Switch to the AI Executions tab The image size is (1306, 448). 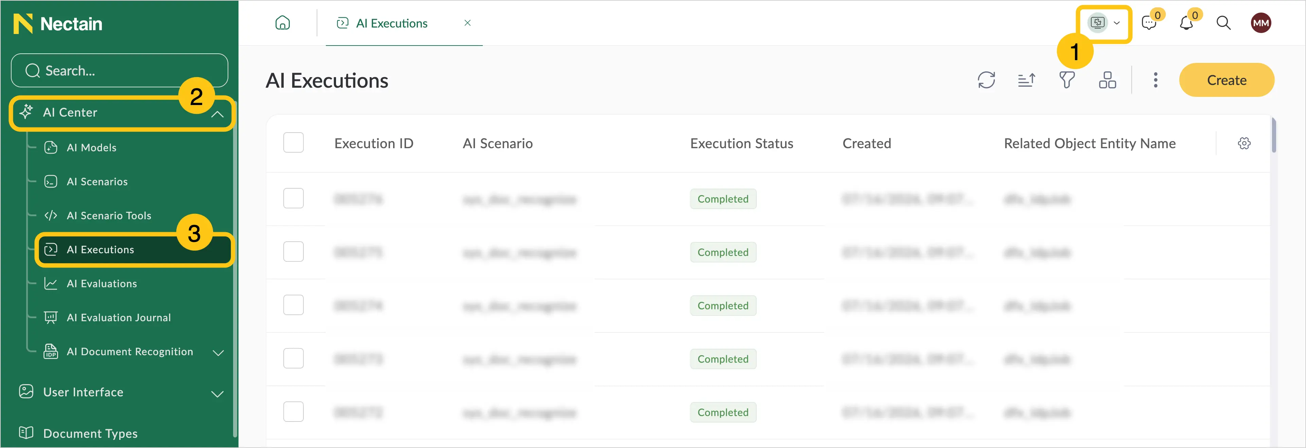(391, 23)
